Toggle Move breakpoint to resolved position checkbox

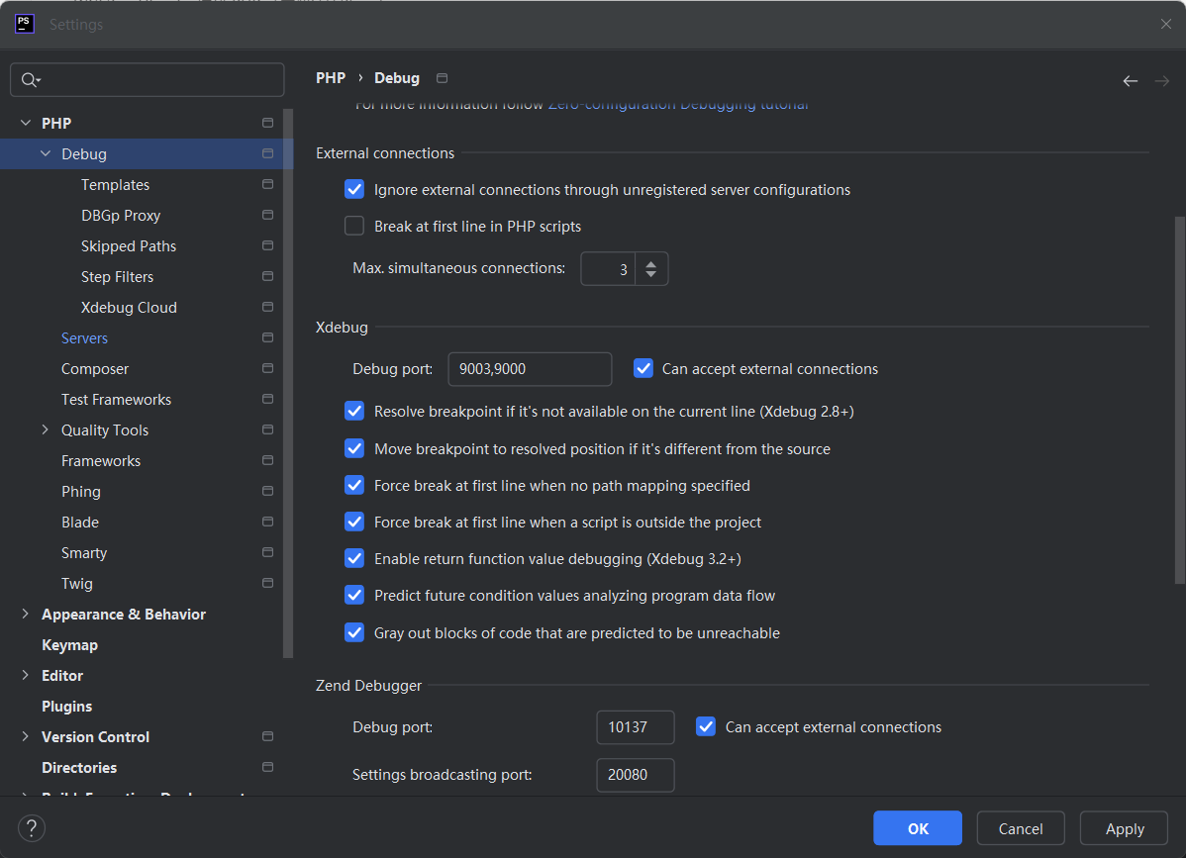point(354,448)
